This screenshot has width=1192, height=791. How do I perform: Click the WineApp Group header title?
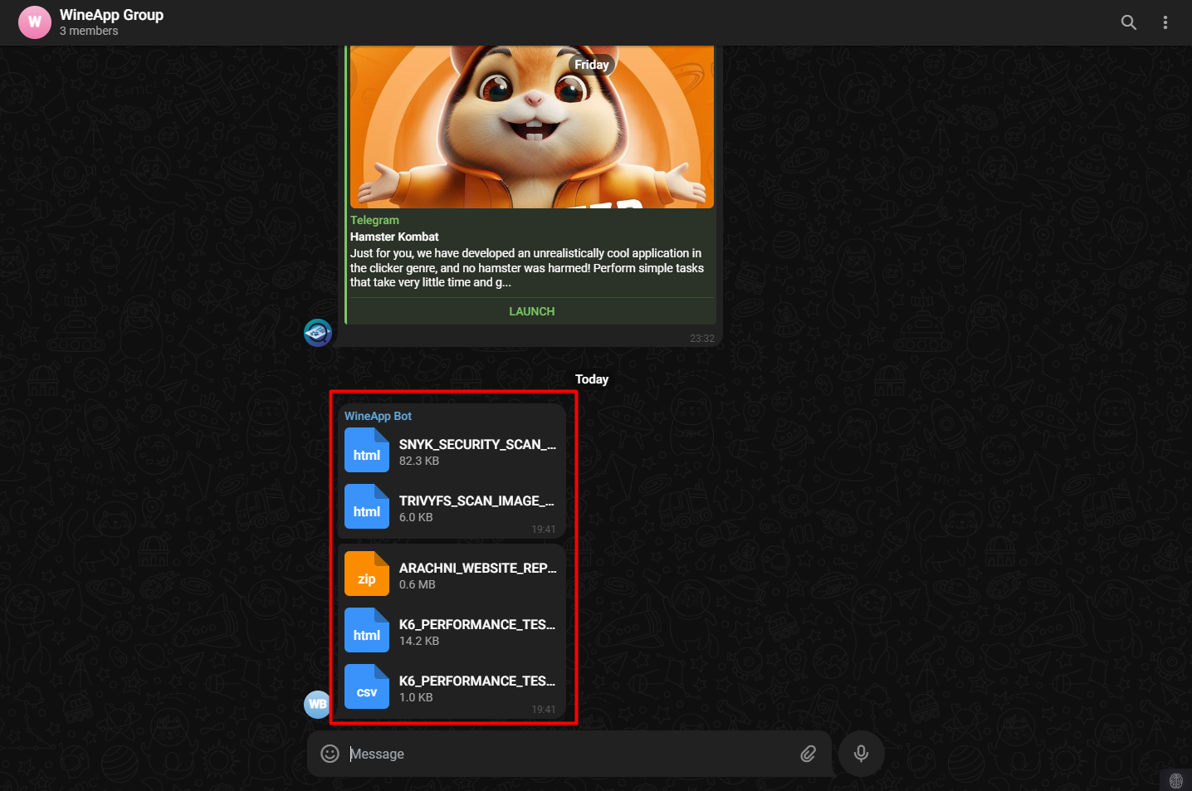point(111,14)
